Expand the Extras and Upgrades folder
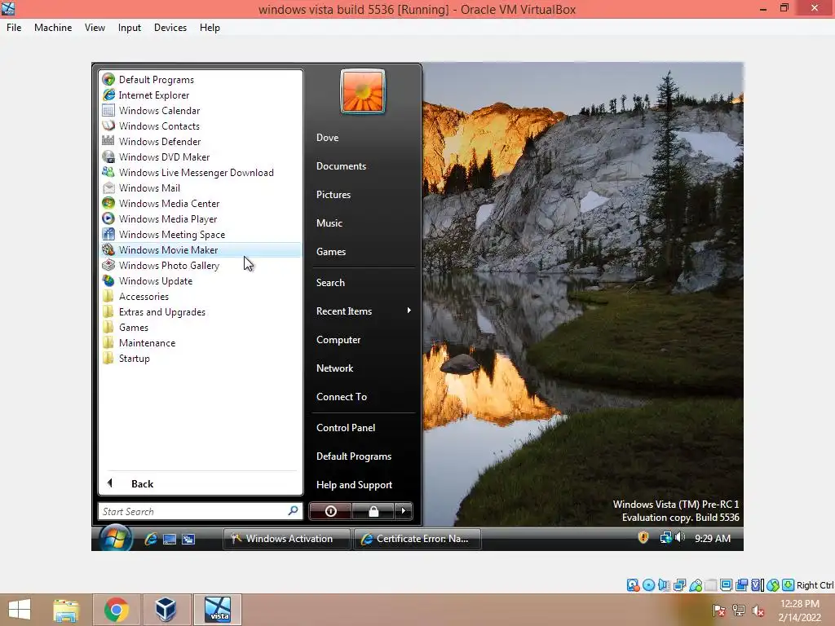Image resolution: width=835 pixels, height=626 pixels. pos(201,311)
